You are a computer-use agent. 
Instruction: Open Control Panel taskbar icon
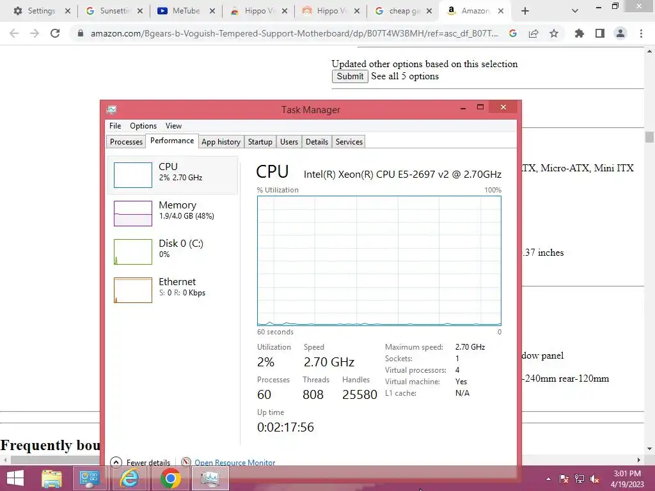click(x=90, y=478)
